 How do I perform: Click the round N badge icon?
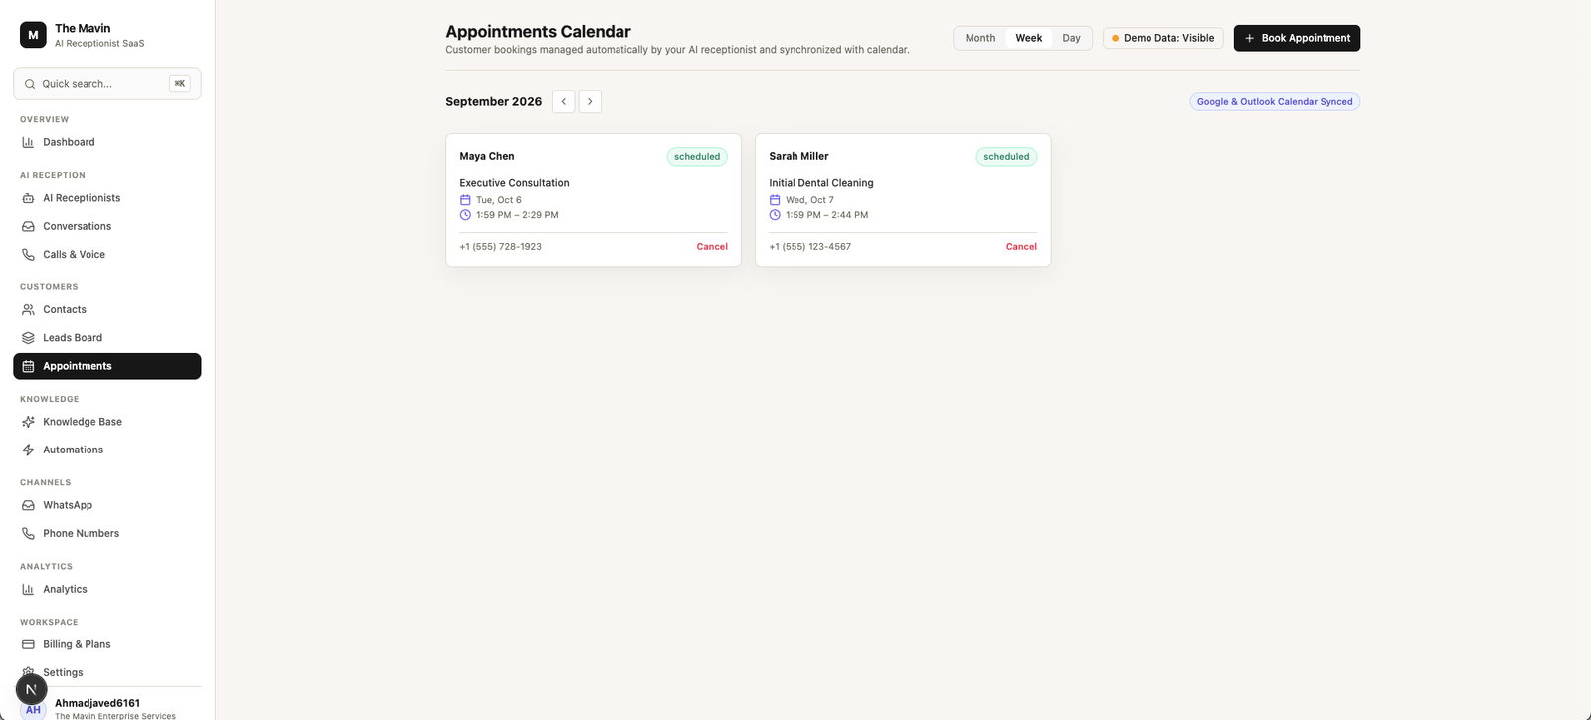click(31, 689)
